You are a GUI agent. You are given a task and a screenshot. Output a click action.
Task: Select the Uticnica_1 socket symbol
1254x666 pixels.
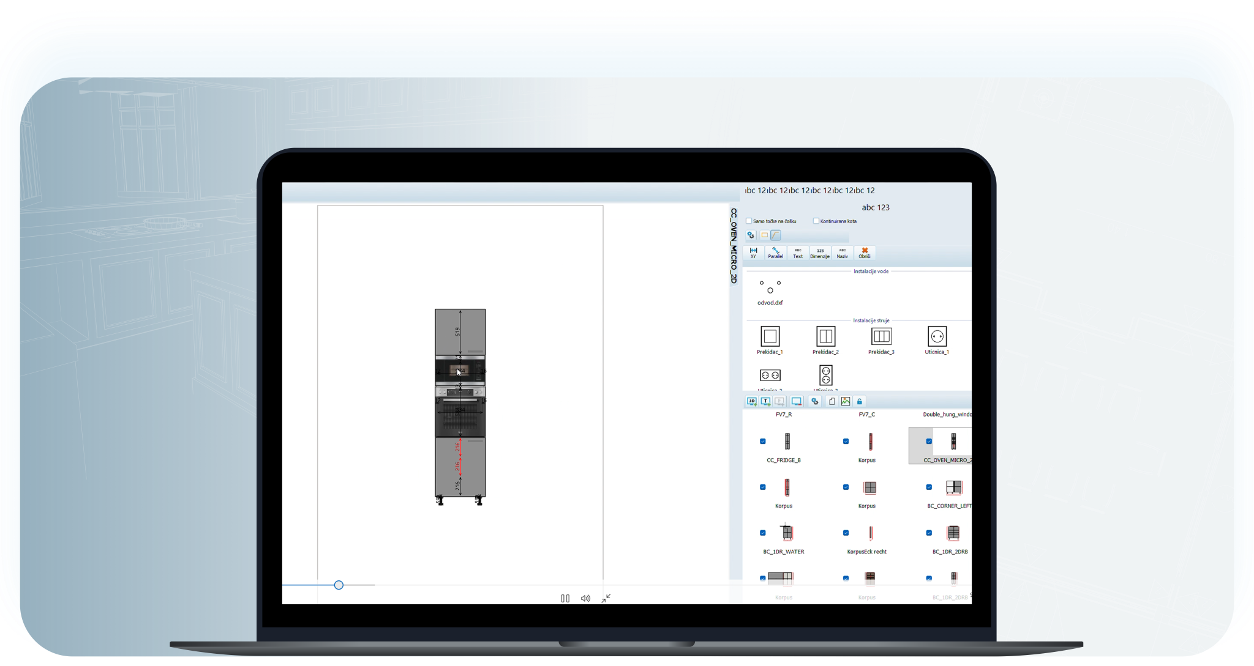(x=937, y=340)
